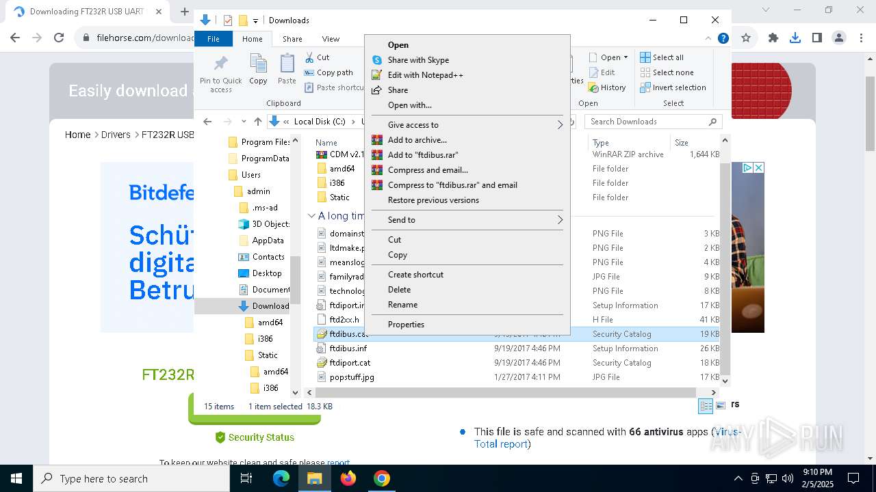Open recent locations dropdown arrow
Image resolution: width=876 pixels, height=492 pixels.
(244, 122)
